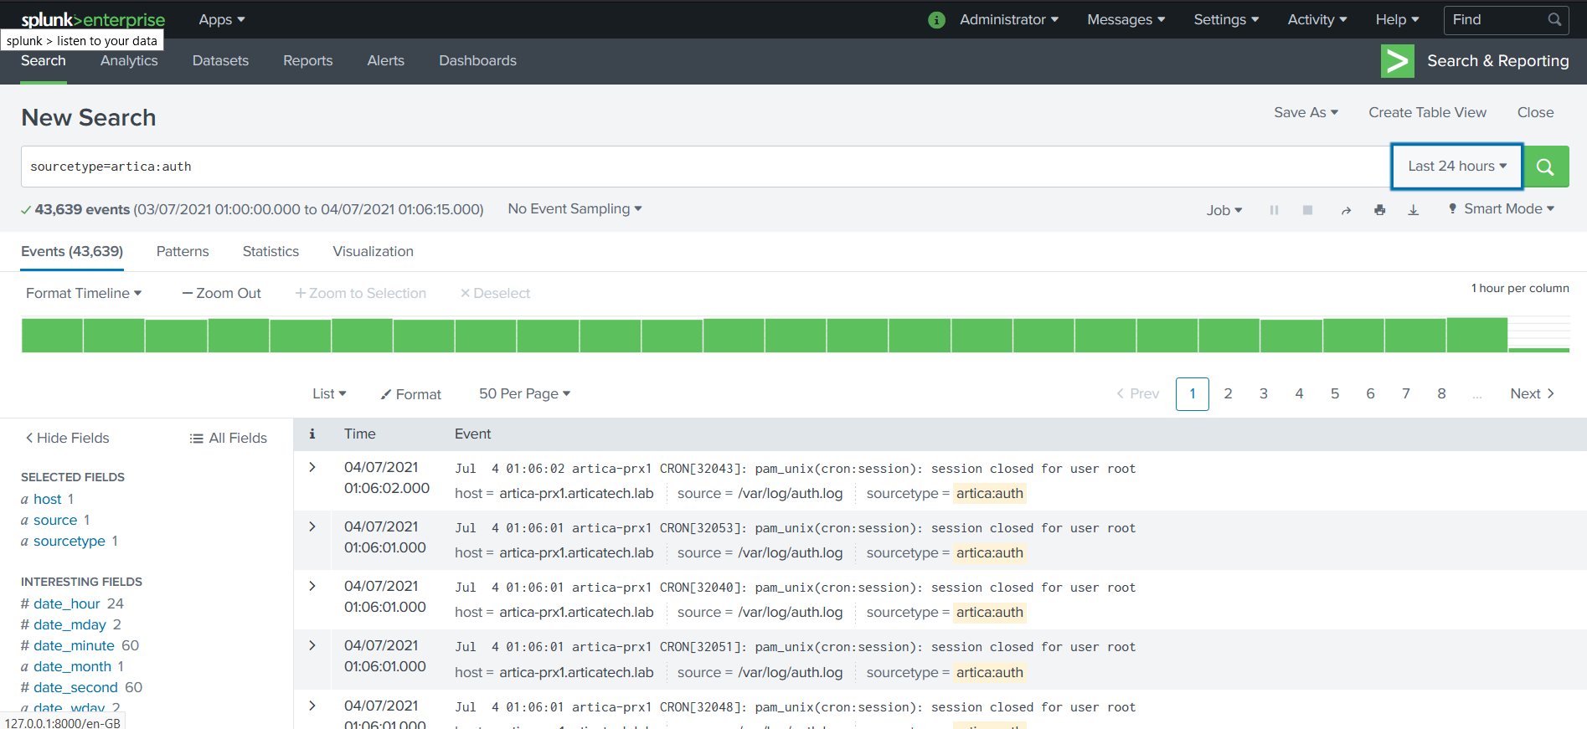Click the green search magnifier button

[x=1546, y=167]
